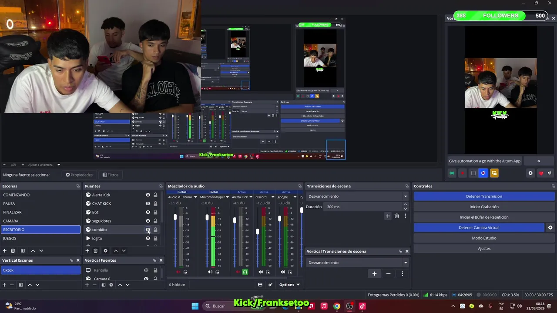Remove selected source with Fuentes trash icon

[96, 251]
